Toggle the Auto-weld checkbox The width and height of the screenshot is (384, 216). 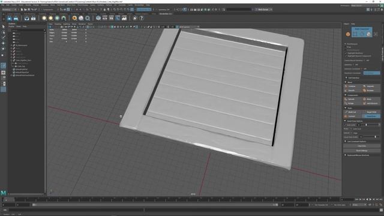tap(346, 125)
